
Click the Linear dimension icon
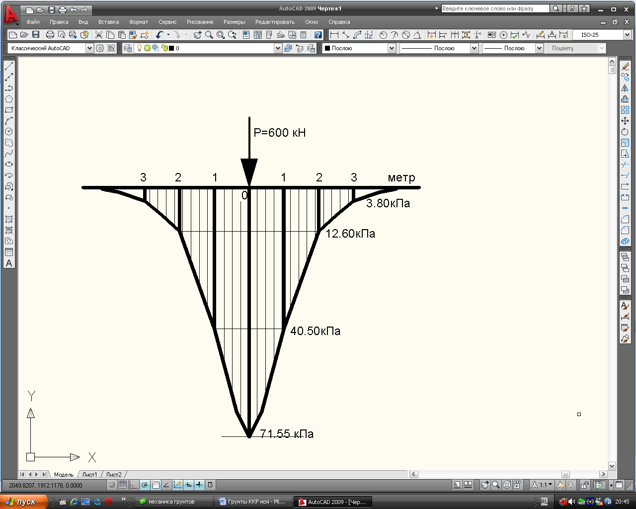[334, 35]
